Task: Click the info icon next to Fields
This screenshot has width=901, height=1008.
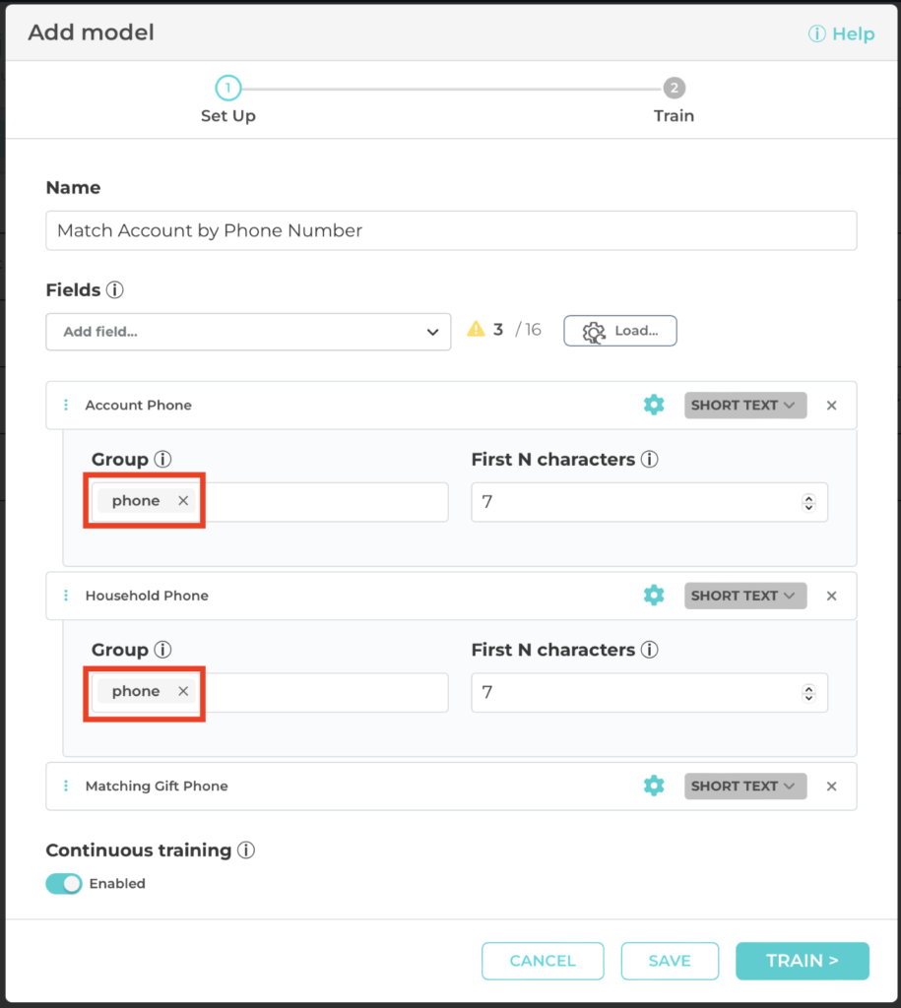Action: tap(115, 290)
